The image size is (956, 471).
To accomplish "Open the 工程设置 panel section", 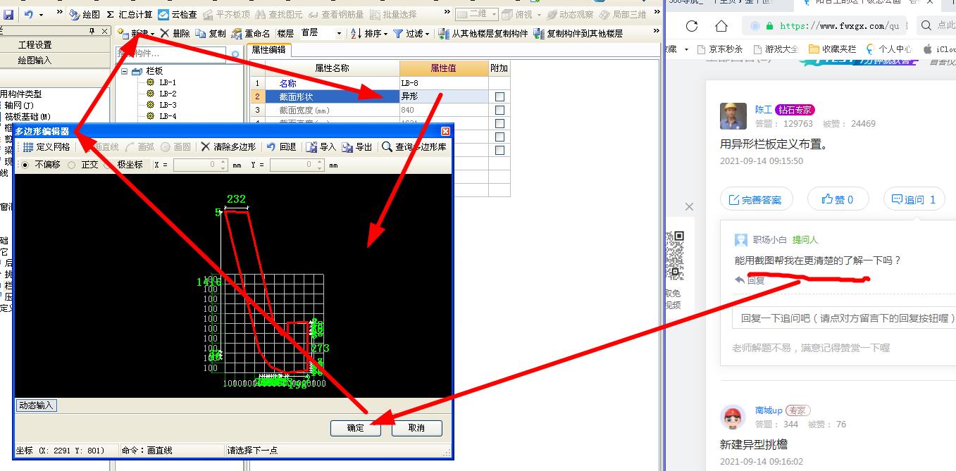I will [x=35, y=44].
